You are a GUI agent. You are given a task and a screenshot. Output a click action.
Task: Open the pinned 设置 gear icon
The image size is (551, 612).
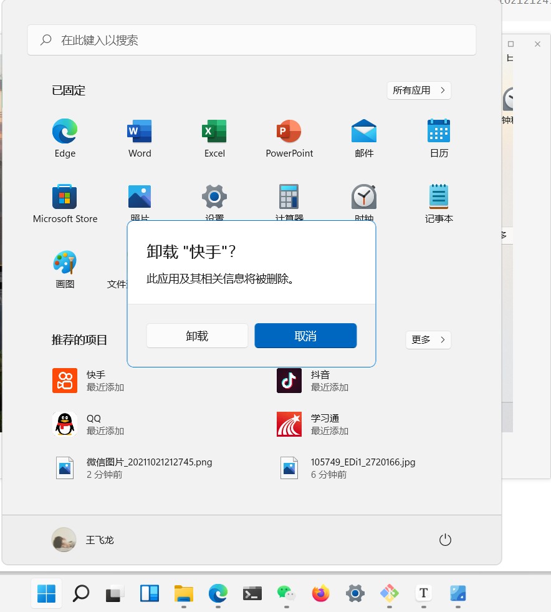[x=214, y=197]
